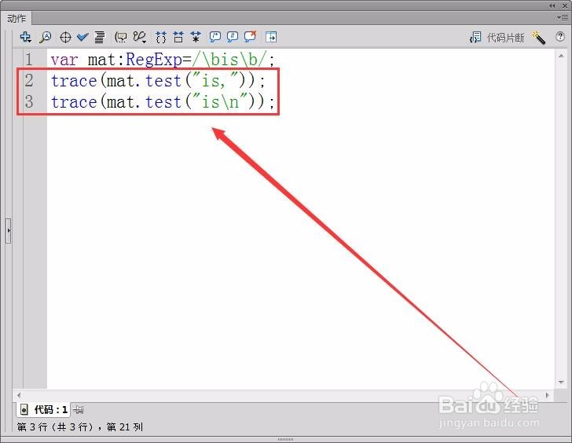The image size is (572, 443).
Task: Click line number 1 in the gutter
Action: click(x=29, y=60)
